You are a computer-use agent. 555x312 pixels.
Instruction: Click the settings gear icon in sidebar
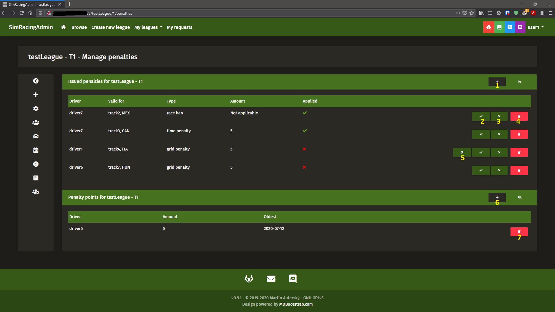[36, 109]
